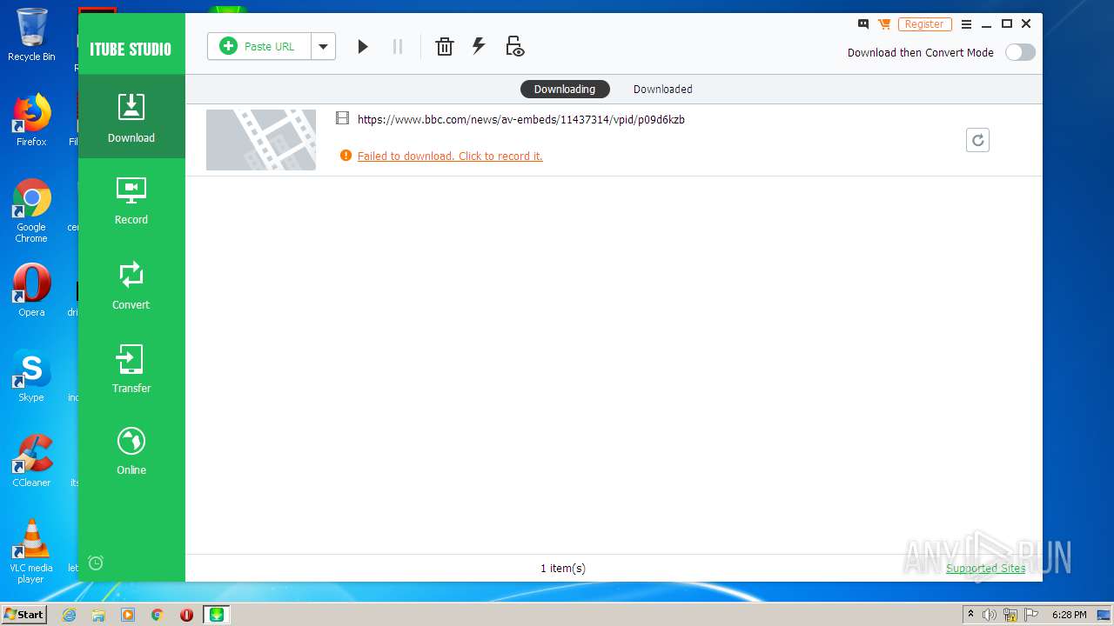This screenshot has height=626, width=1114.
Task: Click the ITUBE STUDIO logo
Action: click(131, 49)
